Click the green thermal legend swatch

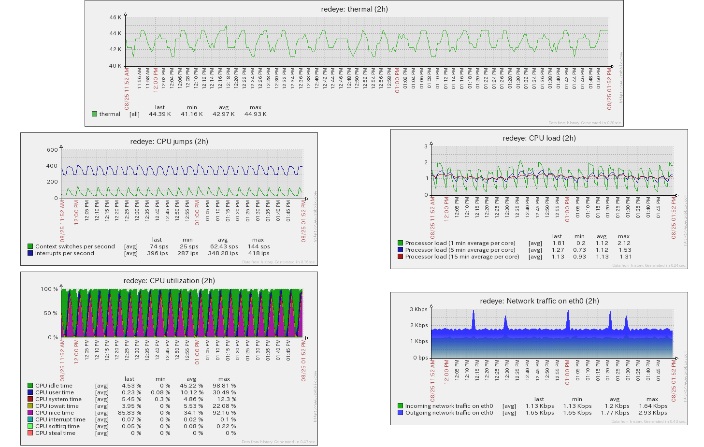coord(94,114)
